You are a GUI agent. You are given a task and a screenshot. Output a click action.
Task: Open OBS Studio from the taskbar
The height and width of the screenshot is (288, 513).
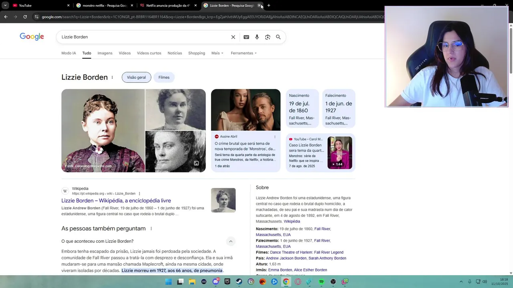point(333,282)
